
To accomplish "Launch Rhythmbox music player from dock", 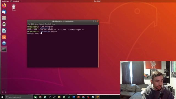I will coord(4,24).
